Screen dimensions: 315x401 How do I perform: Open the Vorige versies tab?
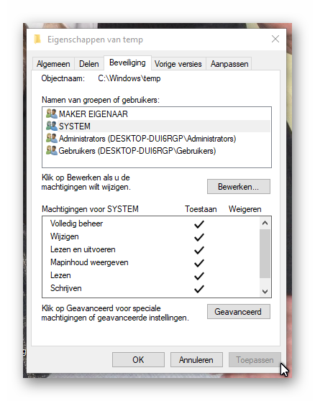[178, 64]
